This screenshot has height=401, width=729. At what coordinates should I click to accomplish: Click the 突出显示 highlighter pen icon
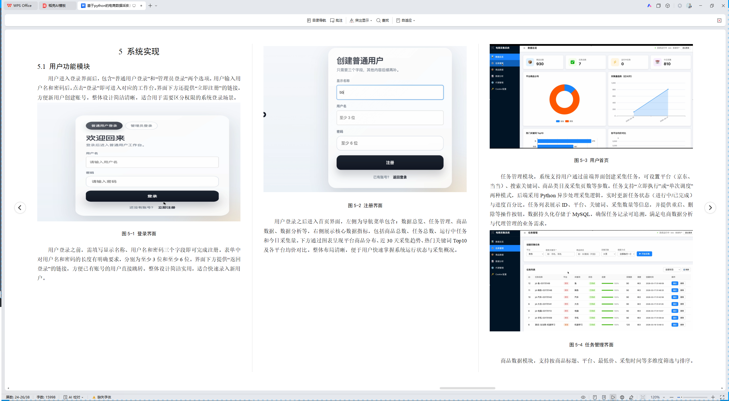coord(352,20)
